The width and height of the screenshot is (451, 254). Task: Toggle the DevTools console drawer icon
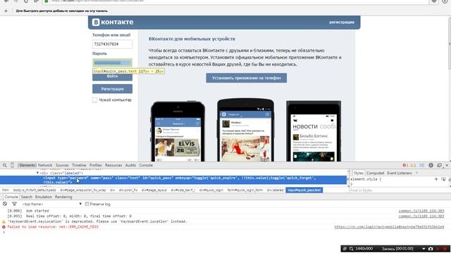tap(421, 165)
